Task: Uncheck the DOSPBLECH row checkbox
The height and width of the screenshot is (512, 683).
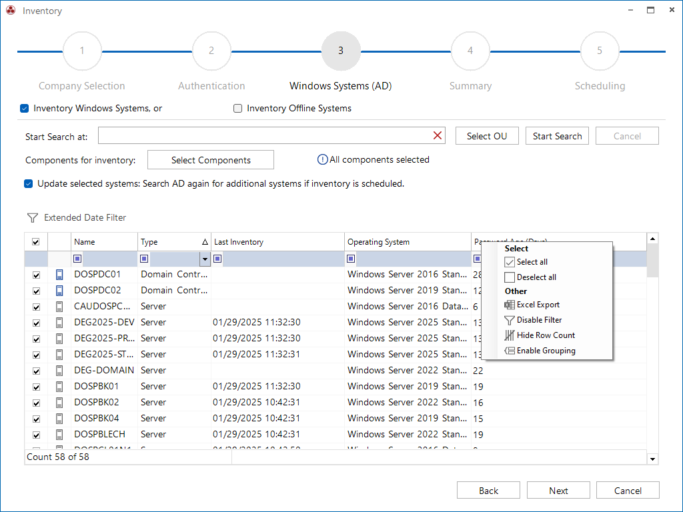Action: click(x=36, y=435)
